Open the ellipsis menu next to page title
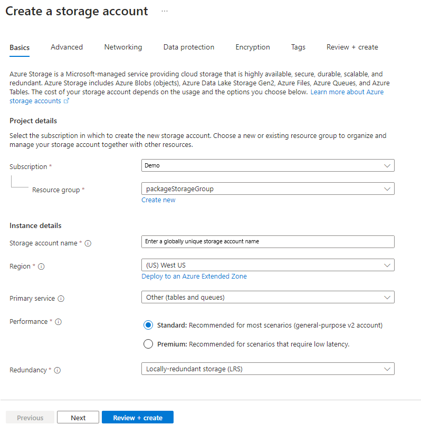This screenshot has width=421, height=435. click(x=164, y=11)
